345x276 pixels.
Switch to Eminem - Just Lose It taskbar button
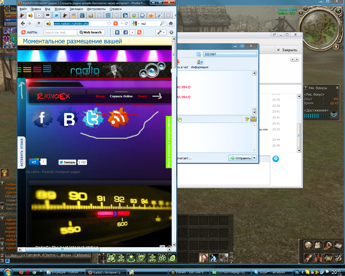(x=189, y=272)
